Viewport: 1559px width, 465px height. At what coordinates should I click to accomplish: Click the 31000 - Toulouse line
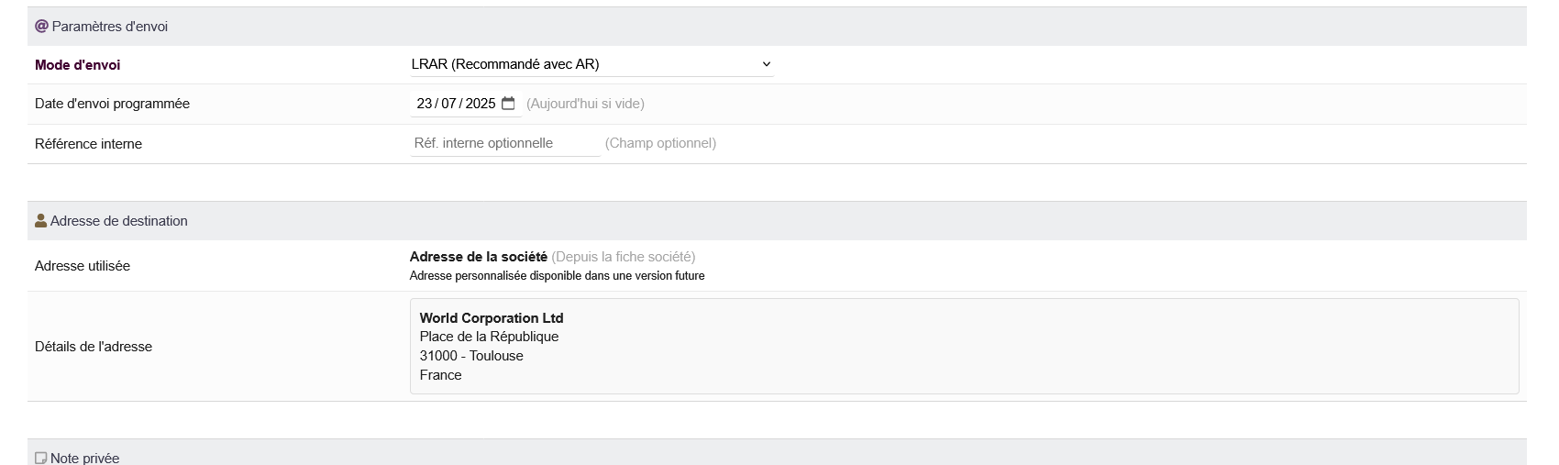coord(471,356)
